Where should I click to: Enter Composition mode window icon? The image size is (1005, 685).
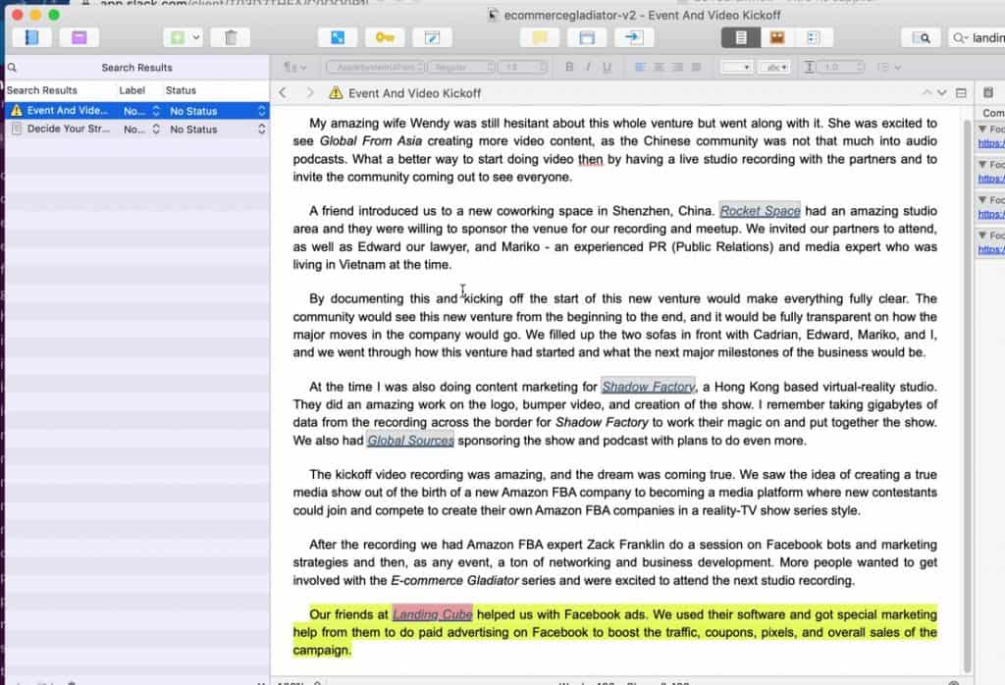pos(587,38)
